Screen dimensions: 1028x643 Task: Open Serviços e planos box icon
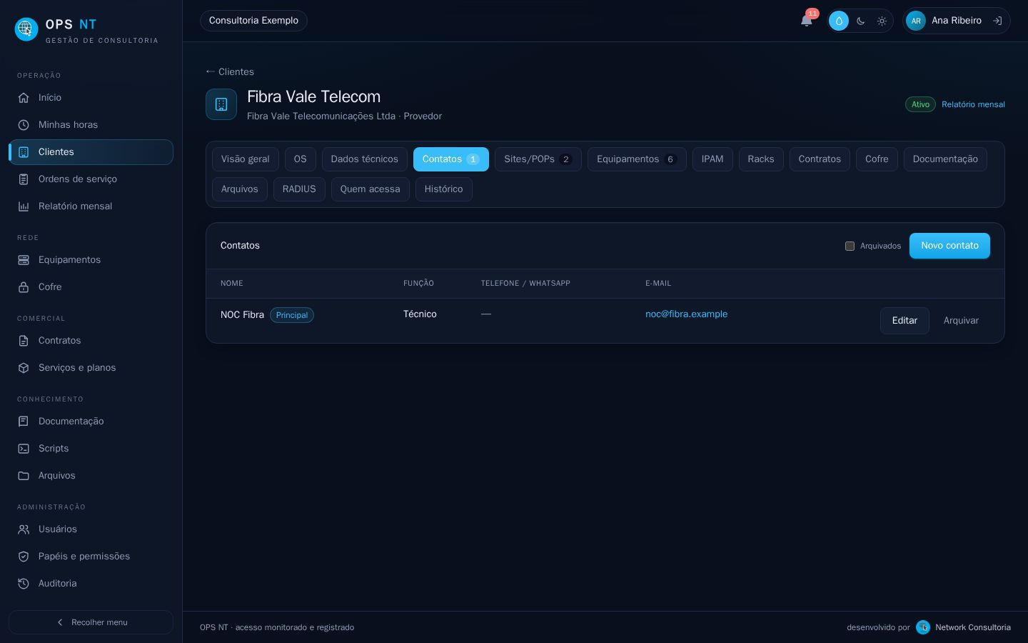pos(24,368)
